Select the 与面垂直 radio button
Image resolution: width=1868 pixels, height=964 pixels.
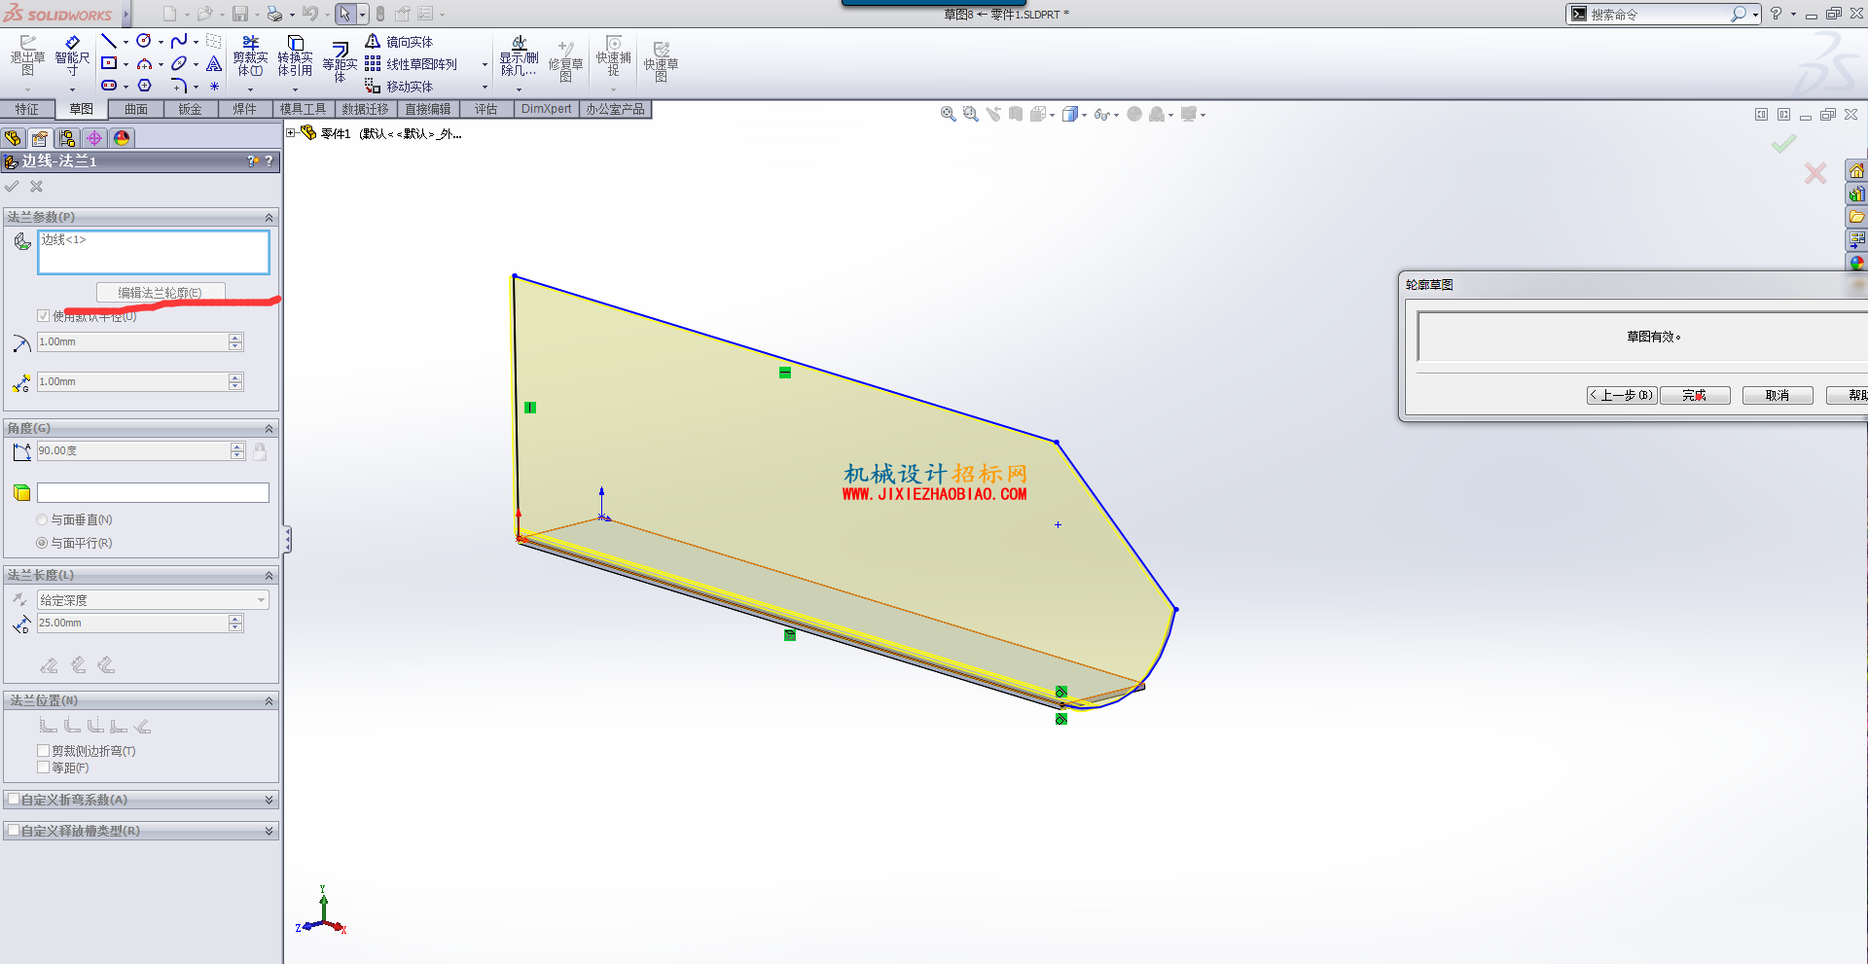click(42, 520)
